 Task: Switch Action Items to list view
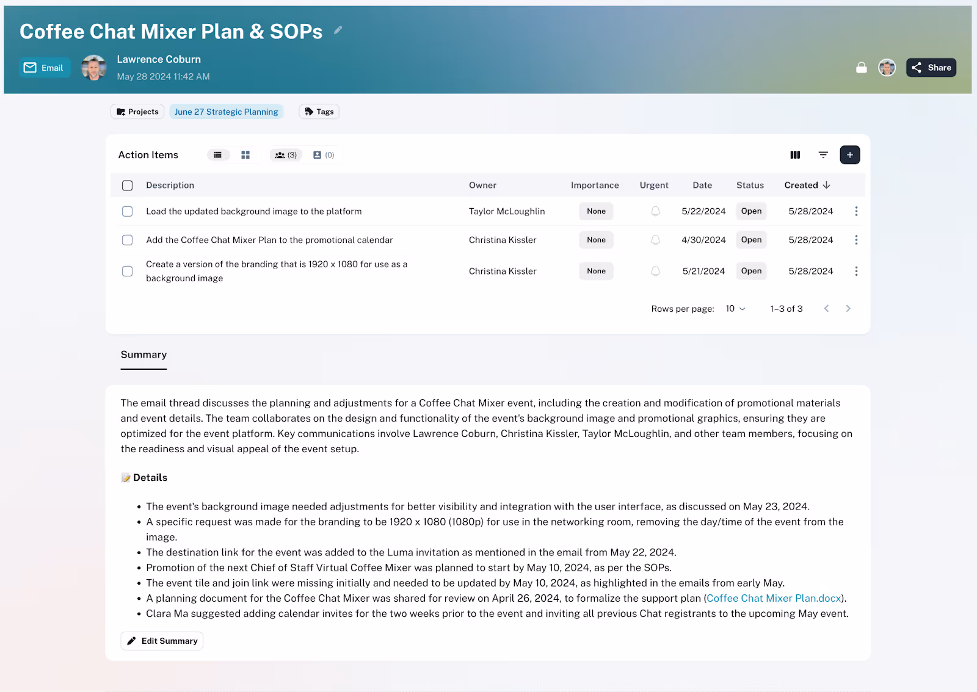pos(218,155)
